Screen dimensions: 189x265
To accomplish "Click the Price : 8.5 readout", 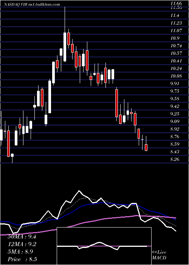I will (22, 259).
